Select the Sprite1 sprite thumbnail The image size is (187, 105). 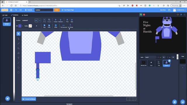(x=167, y=63)
